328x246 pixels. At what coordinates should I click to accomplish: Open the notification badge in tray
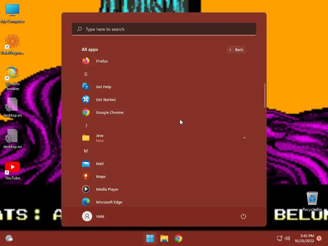click(x=319, y=238)
